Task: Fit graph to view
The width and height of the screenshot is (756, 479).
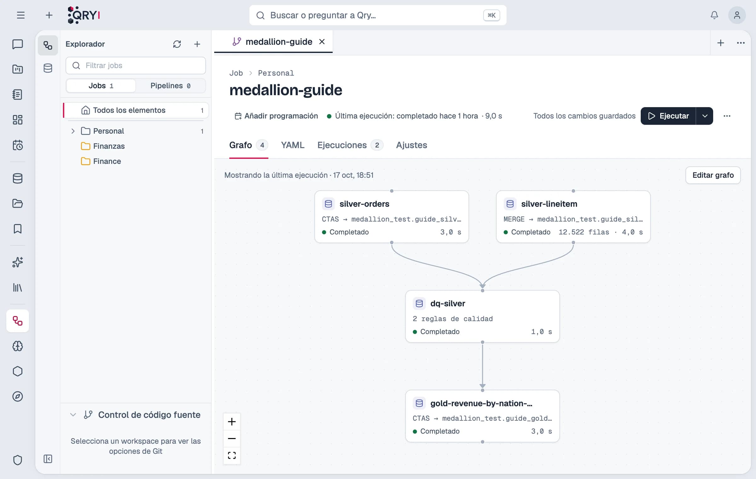Action: click(232, 455)
